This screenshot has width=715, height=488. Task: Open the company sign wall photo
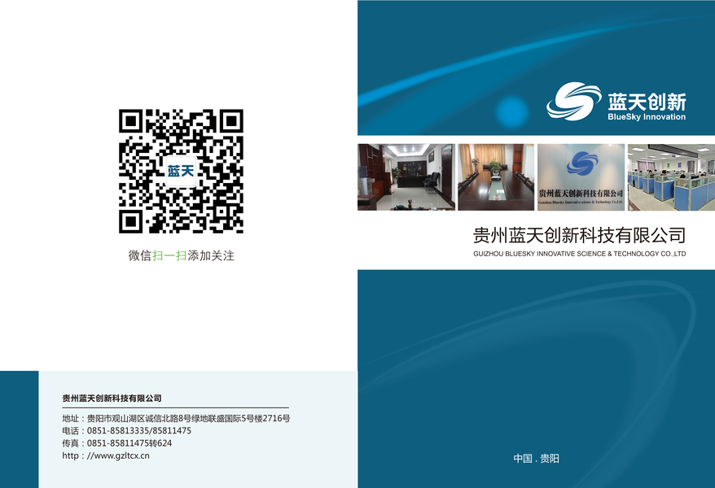(x=581, y=177)
